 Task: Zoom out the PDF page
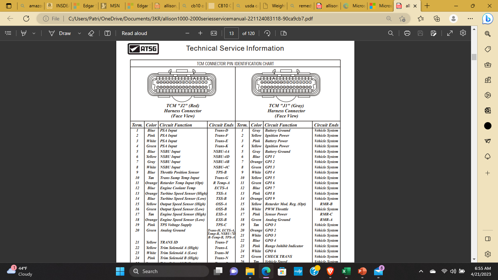coord(187,33)
